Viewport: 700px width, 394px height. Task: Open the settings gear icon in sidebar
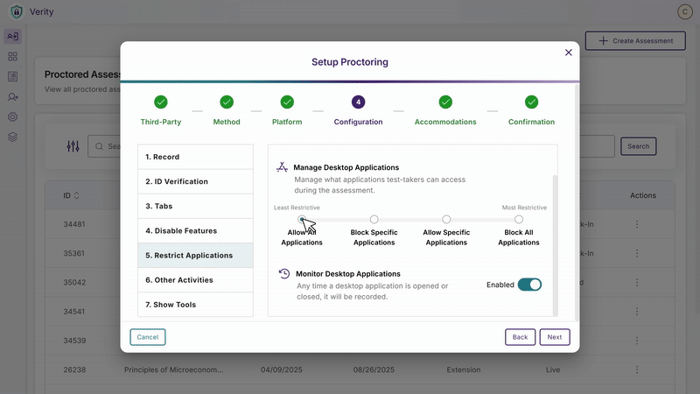(12, 116)
